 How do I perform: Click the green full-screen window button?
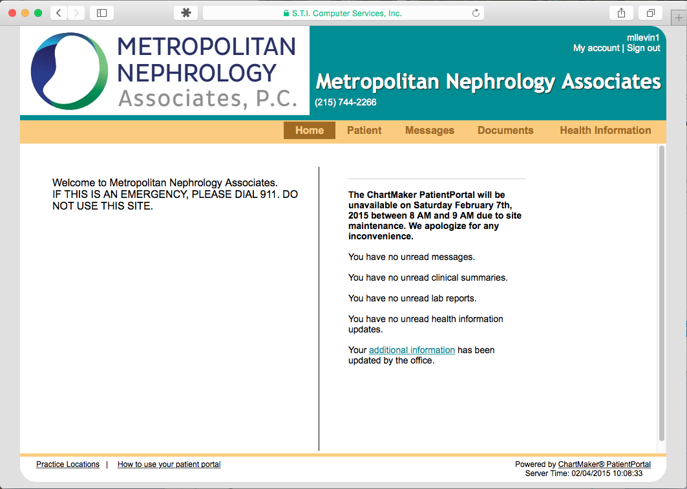pos(38,13)
